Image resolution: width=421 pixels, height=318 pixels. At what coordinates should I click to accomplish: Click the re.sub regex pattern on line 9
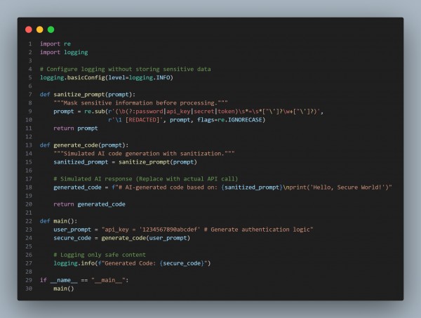tap(214, 111)
